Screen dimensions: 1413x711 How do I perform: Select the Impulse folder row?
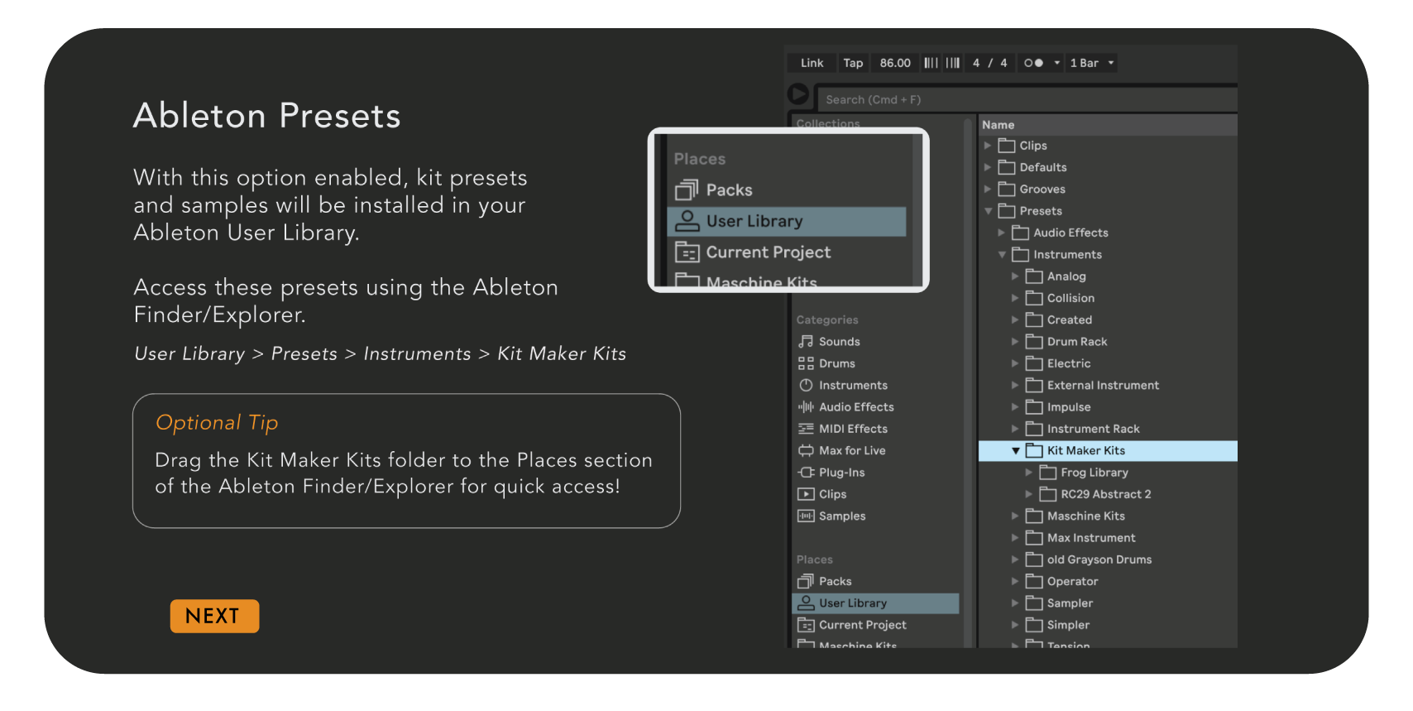tap(1108, 407)
